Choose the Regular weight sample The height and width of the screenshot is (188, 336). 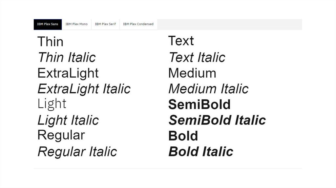coord(61,135)
